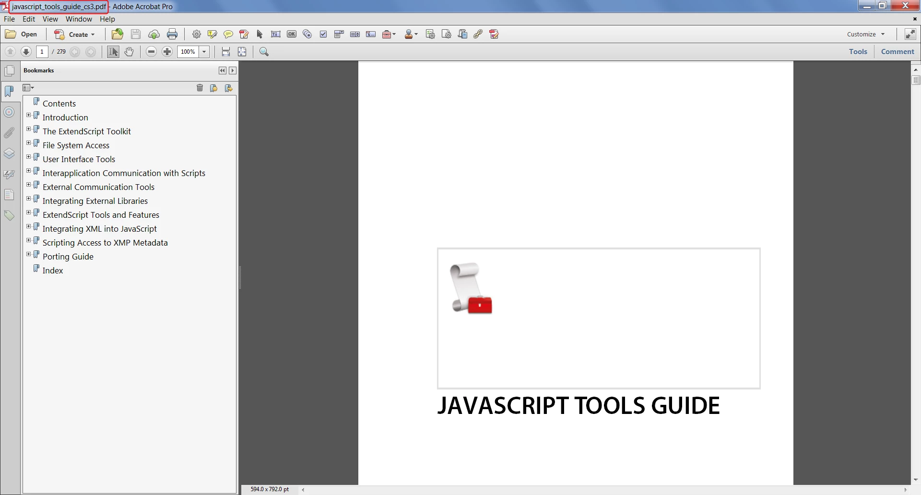Screen dimensions: 921x495
Task: Click the fit one full page icon
Action: (x=242, y=52)
